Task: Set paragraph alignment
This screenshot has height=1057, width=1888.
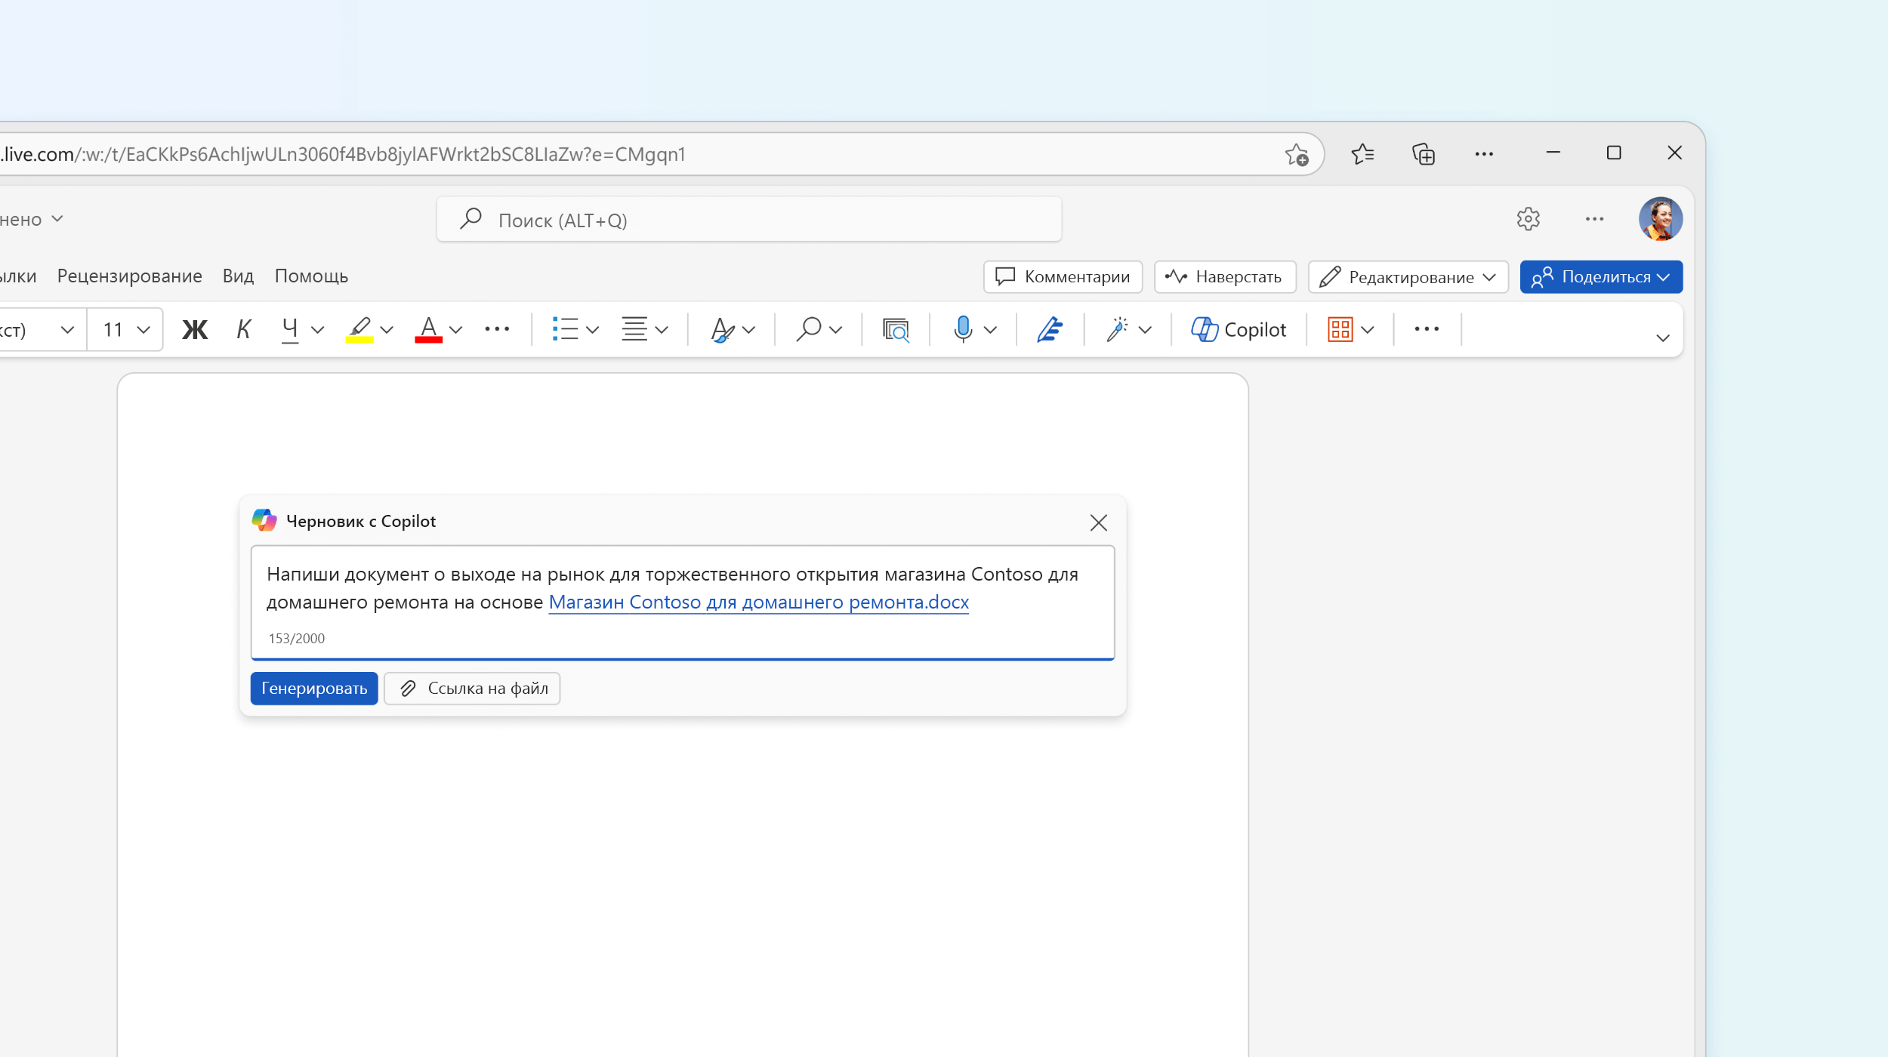Action: (634, 329)
